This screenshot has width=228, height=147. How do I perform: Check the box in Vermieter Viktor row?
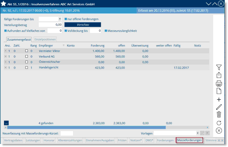coord(26,51)
